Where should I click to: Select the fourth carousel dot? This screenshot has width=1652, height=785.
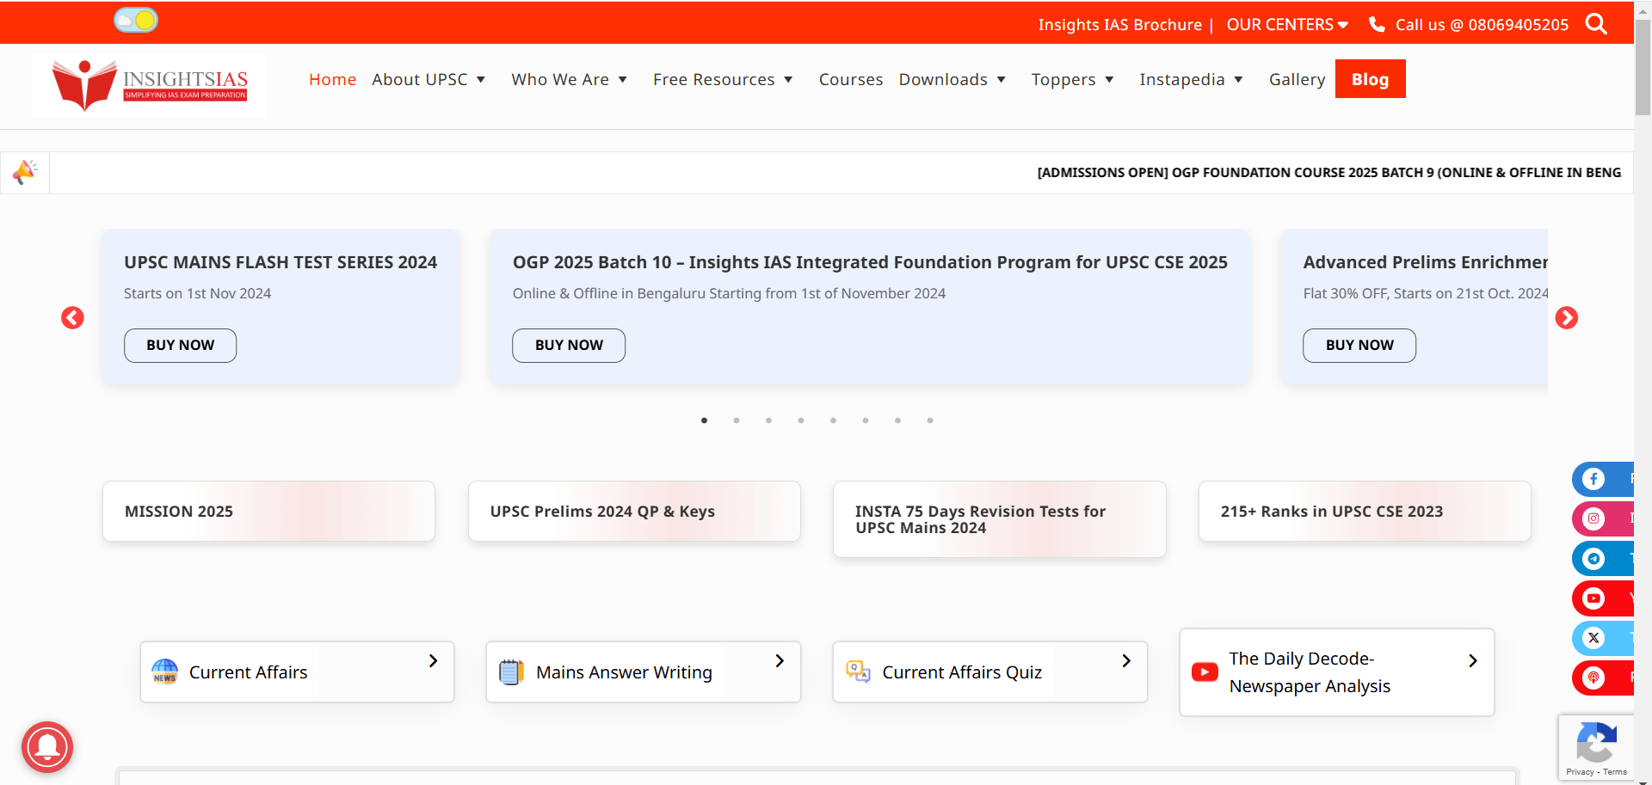pos(801,420)
